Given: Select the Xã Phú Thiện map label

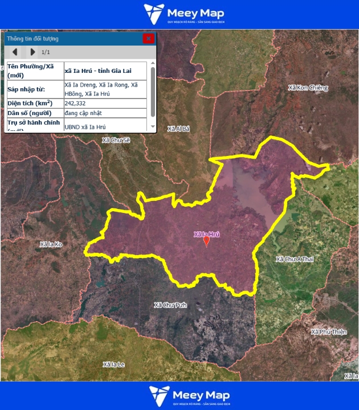Looking at the screenshot, I should coord(329,331).
